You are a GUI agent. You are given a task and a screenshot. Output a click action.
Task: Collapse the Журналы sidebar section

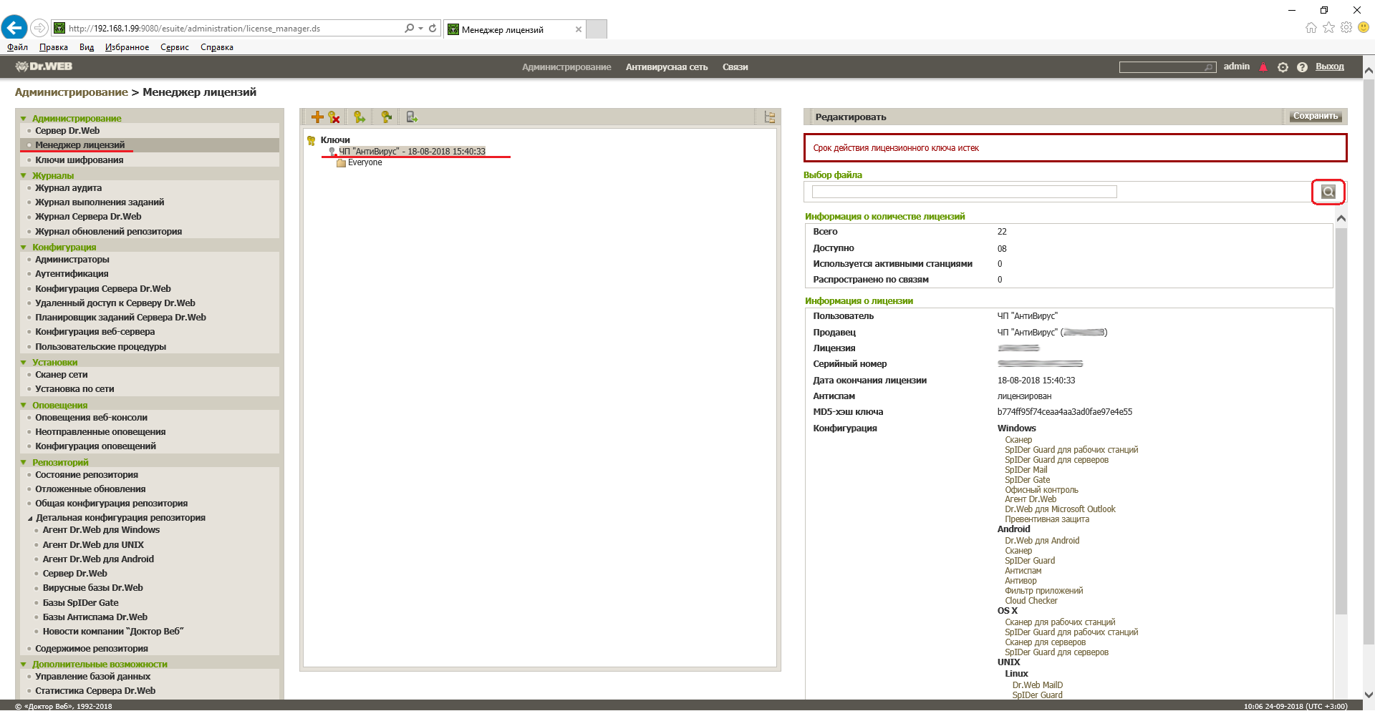(24, 176)
